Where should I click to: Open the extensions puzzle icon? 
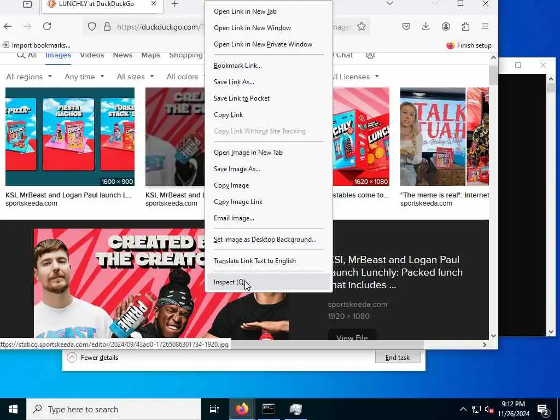tap(465, 26)
